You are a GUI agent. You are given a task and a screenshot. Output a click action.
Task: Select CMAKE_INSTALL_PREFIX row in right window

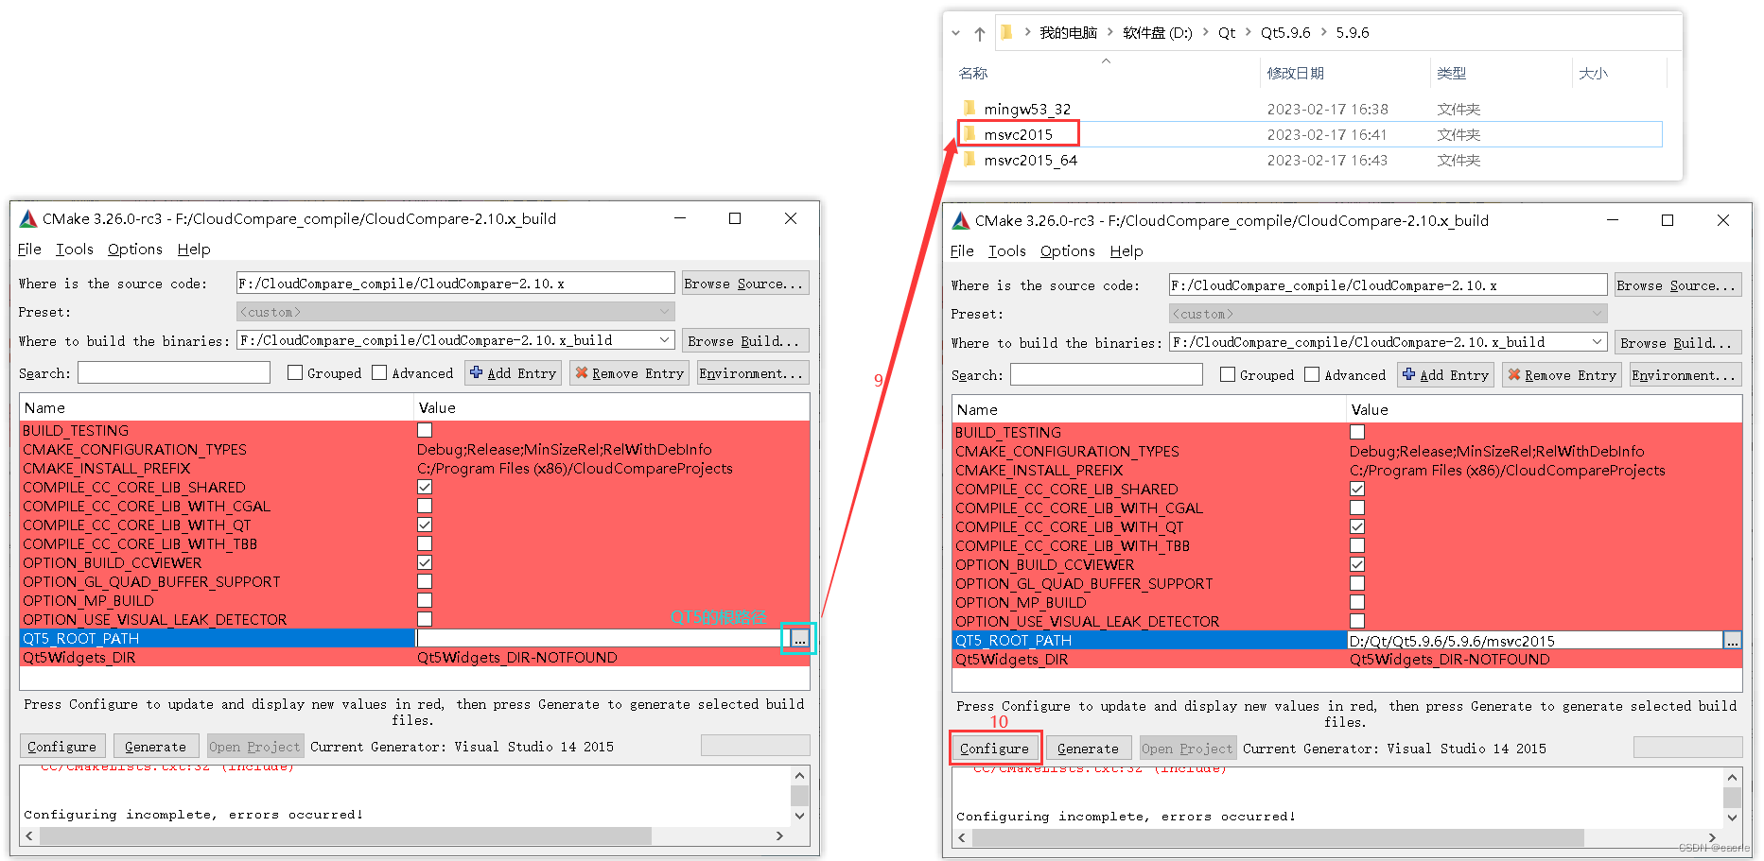click(1347, 471)
